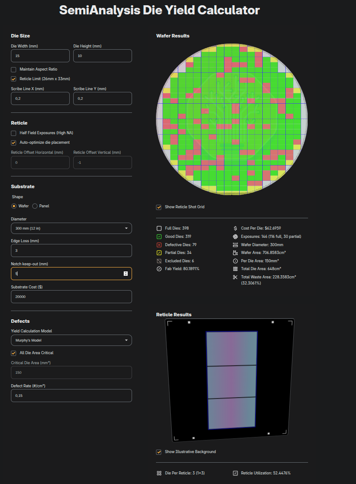Click 'Cost Per Die: $62.6959' text
The image size is (356, 484).
(x=261, y=228)
